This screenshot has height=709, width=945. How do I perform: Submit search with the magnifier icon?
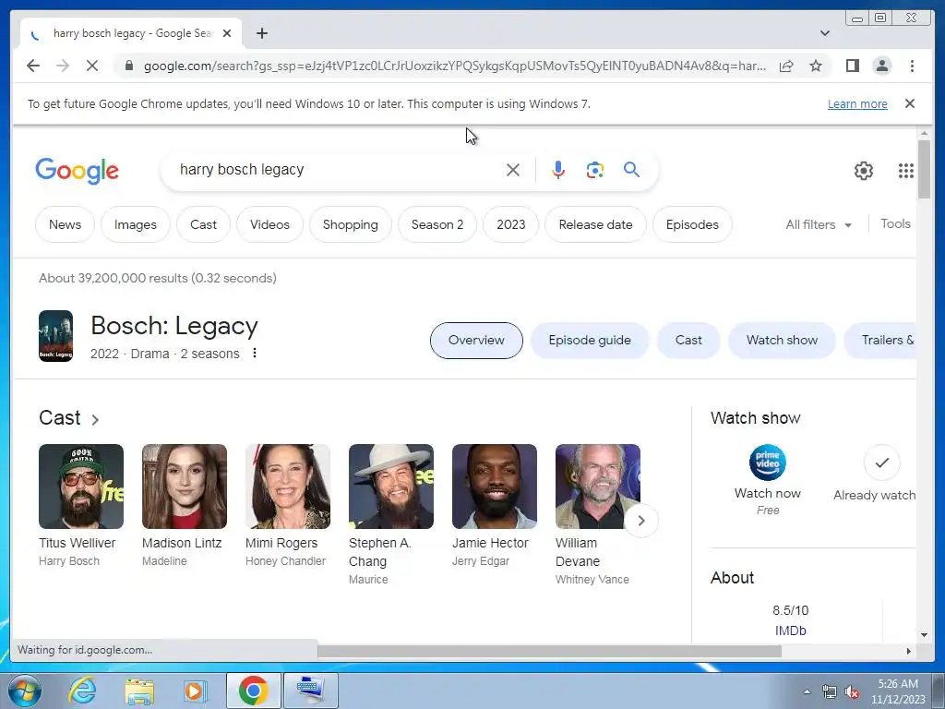point(631,170)
